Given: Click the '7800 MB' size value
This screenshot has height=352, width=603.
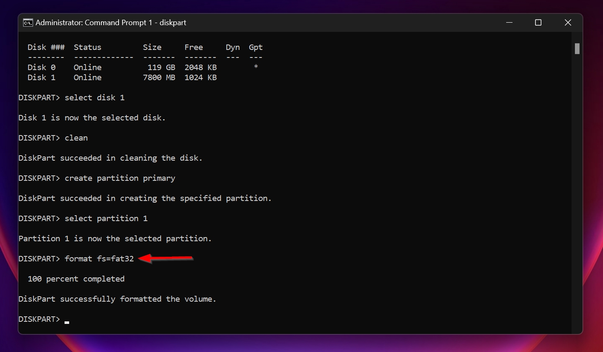Looking at the screenshot, I should (159, 78).
